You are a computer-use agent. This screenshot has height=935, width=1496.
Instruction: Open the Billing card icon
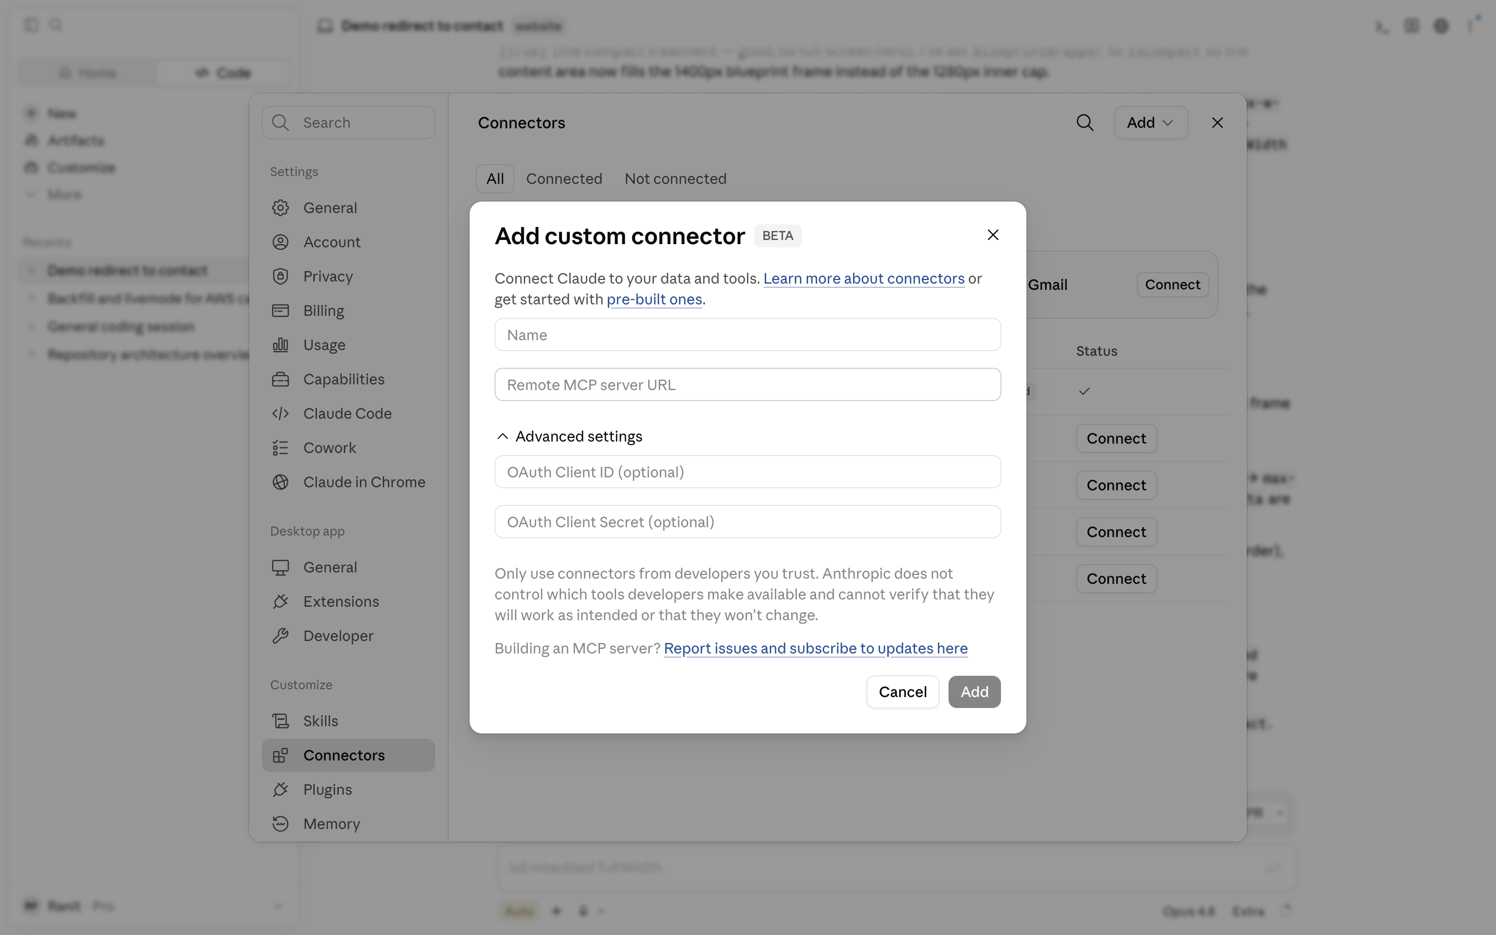point(280,311)
